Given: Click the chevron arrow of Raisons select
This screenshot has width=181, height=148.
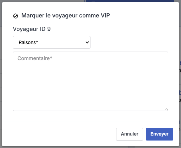Looking at the screenshot, I should click(x=87, y=42).
